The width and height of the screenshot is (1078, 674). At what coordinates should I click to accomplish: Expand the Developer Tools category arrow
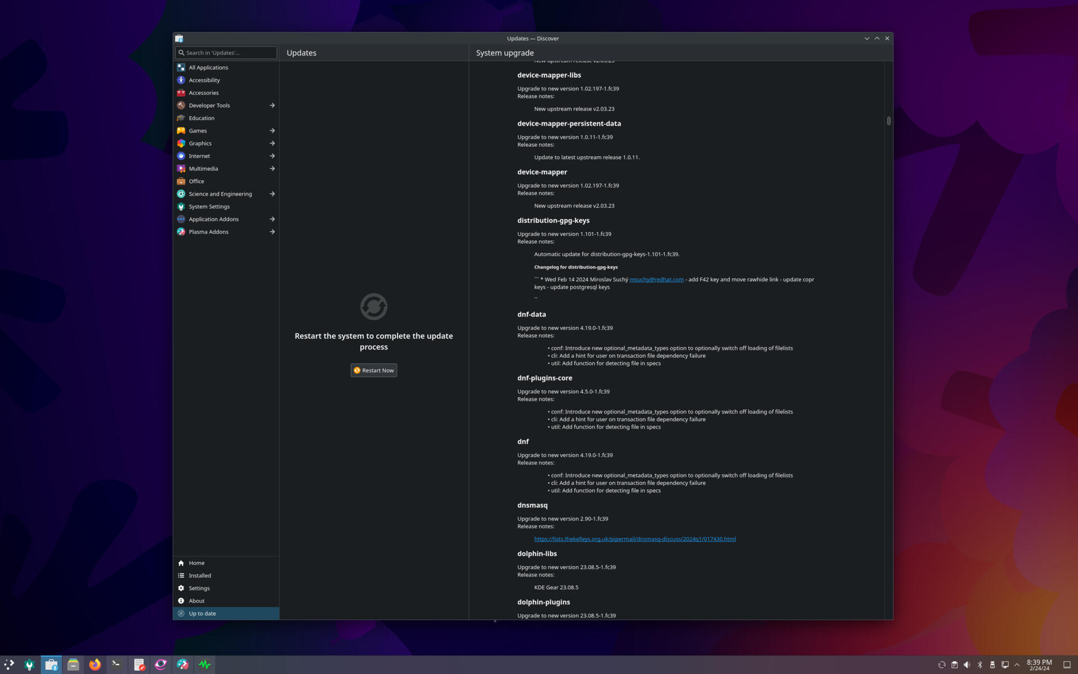point(272,106)
